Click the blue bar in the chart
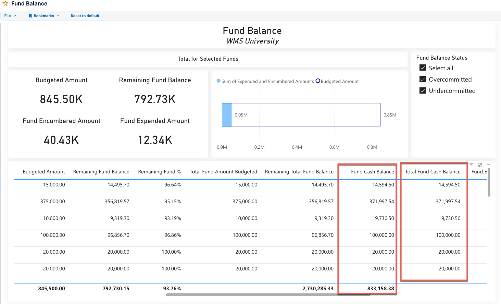The image size is (501, 304). tap(226, 114)
